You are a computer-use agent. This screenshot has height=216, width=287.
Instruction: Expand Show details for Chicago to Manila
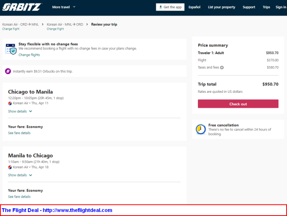pos(20,111)
